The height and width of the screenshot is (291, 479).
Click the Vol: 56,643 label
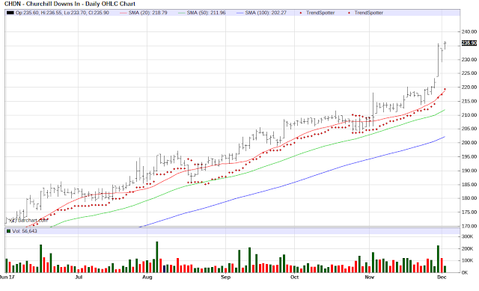pyautogui.click(x=25, y=231)
